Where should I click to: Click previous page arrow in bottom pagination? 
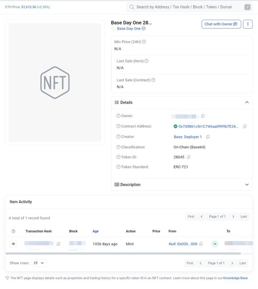201,263
